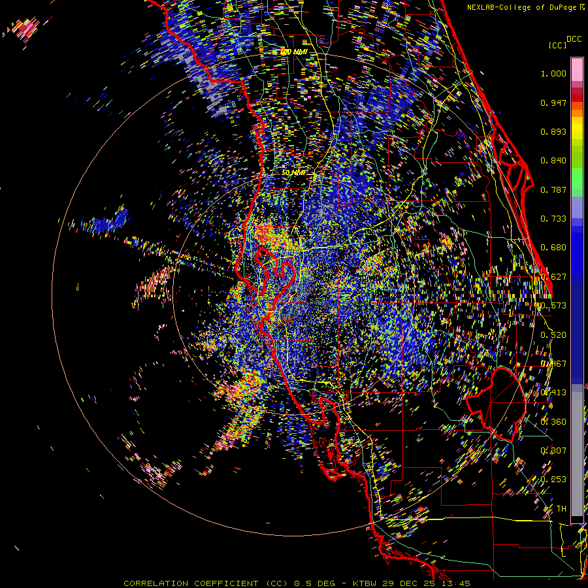Screen dimensions: 588x588
Task: Pick the gray segment near 0.307
Action: tap(577, 454)
